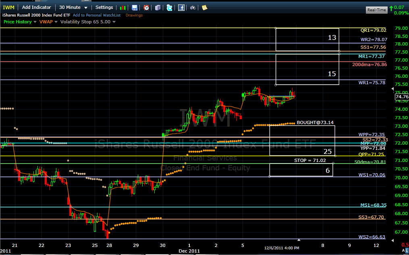Expand the VWAP indicator dropdown arrow

[x=56, y=22]
